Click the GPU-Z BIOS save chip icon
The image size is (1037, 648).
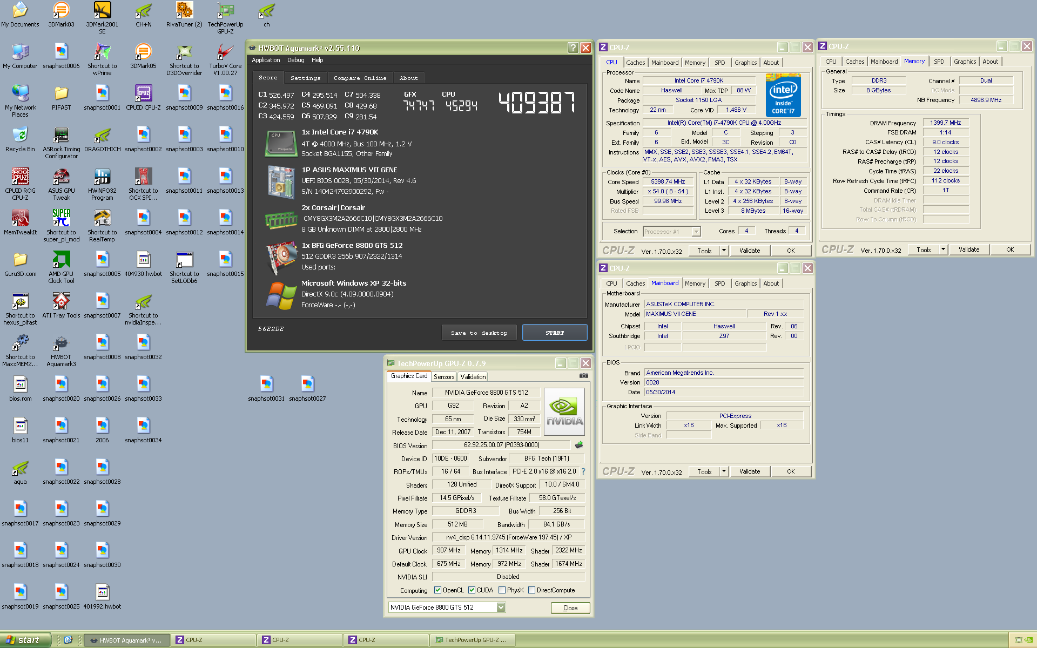click(x=579, y=445)
